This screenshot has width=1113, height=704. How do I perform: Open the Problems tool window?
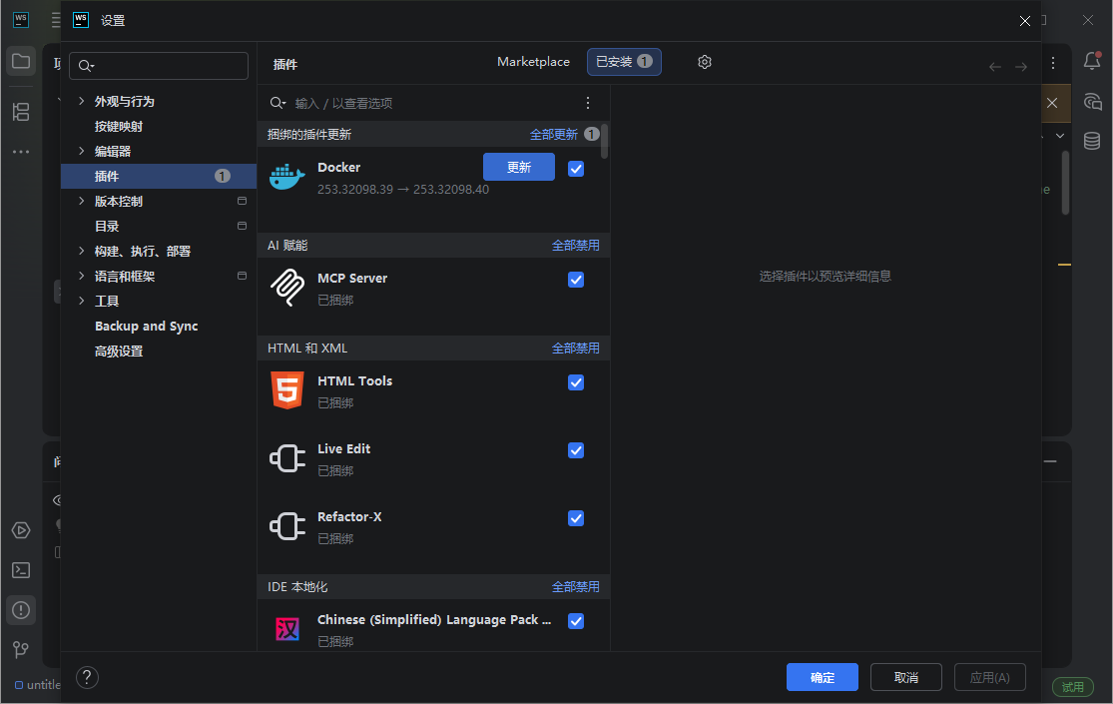pos(21,609)
